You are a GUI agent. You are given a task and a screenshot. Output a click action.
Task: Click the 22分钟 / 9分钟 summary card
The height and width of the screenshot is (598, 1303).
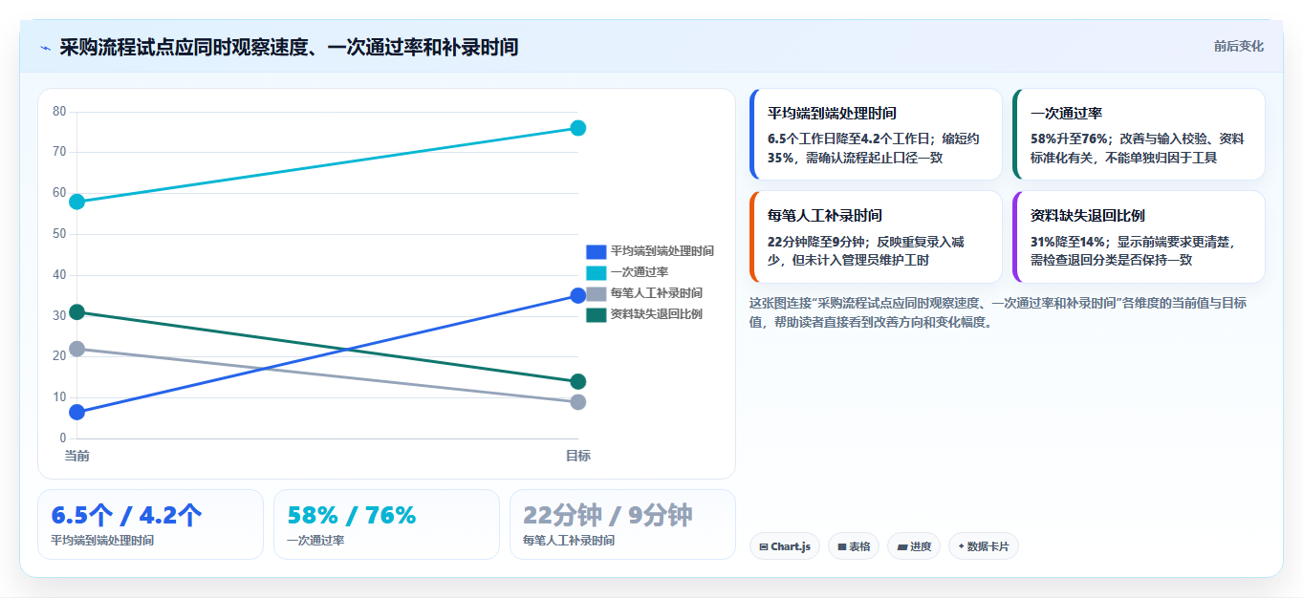pyautogui.click(x=622, y=524)
